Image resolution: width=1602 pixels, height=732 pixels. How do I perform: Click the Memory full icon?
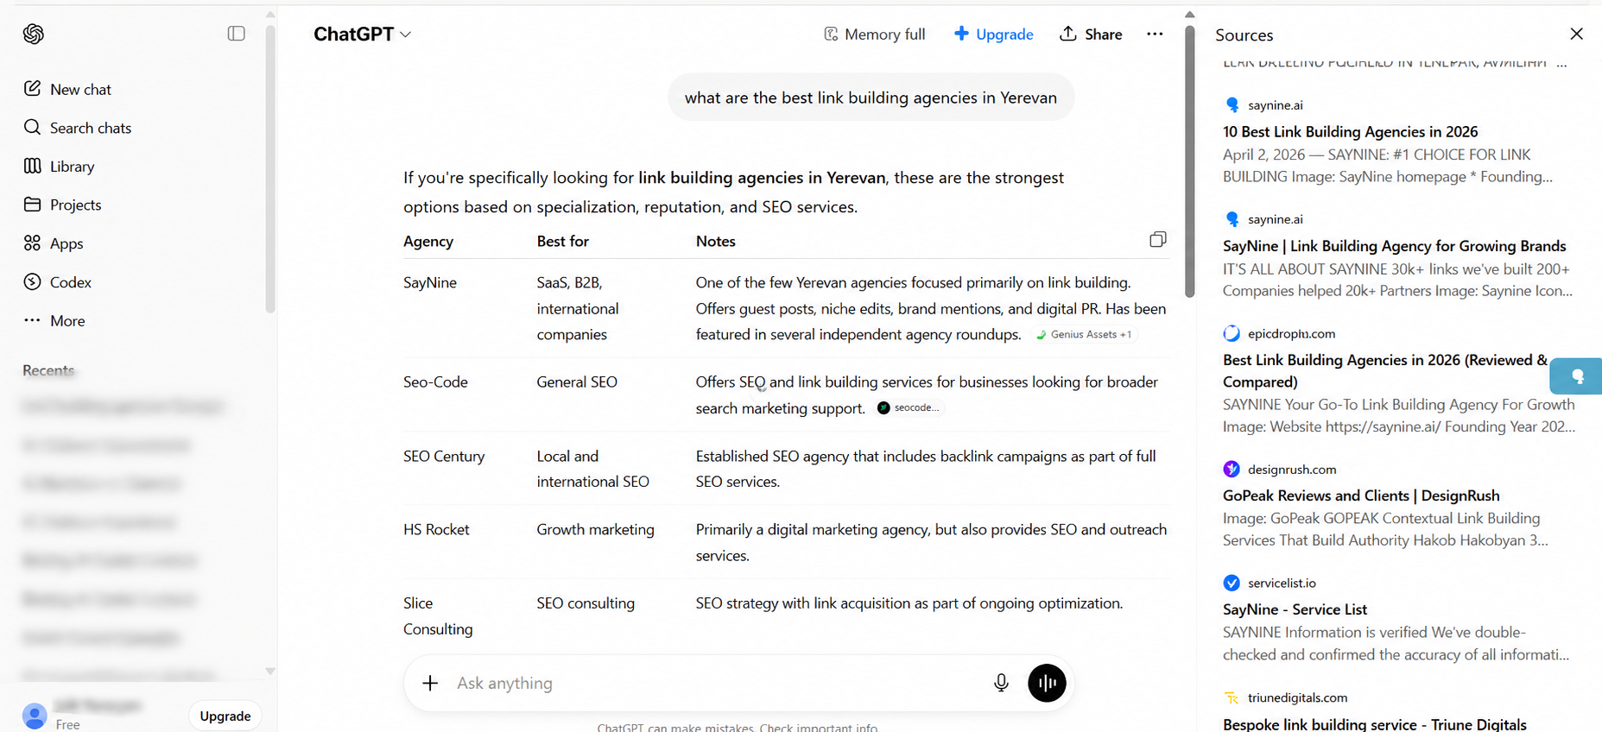click(x=831, y=34)
